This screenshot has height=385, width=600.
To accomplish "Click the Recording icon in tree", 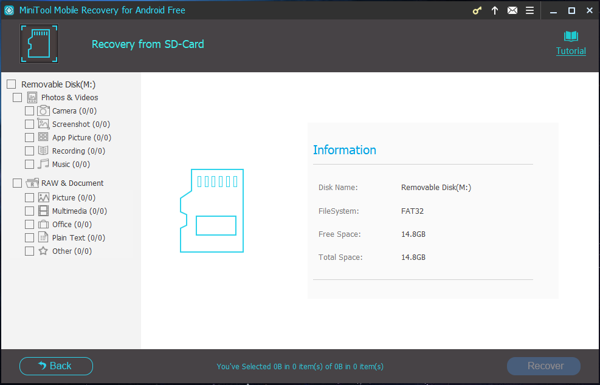I will click(43, 151).
